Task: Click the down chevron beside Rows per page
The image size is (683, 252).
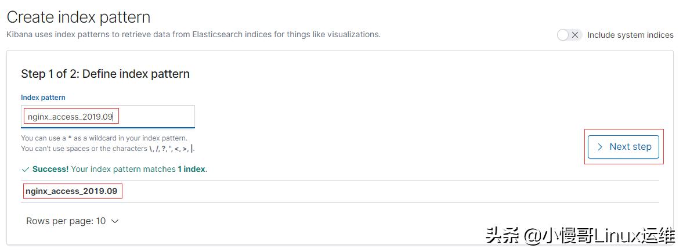Action: pos(114,221)
